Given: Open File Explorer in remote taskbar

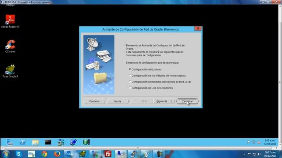Looking at the screenshot, I should [35, 142].
